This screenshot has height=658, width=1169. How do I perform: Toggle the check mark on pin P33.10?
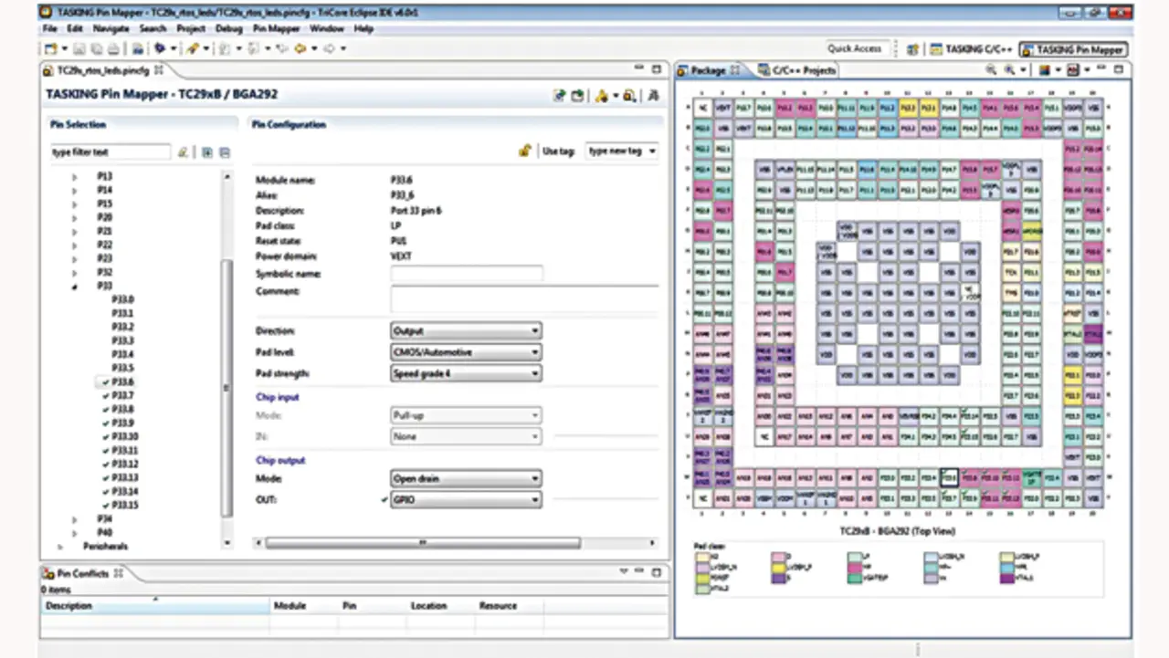coord(106,436)
